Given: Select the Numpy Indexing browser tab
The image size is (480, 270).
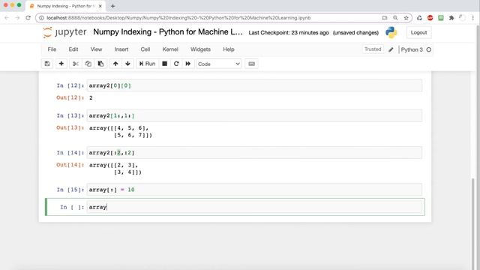Looking at the screenshot, I should click(x=65, y=6).
